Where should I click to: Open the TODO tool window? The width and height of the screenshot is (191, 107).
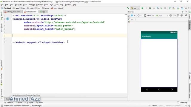pyautogui.click(x=39, y=103)
